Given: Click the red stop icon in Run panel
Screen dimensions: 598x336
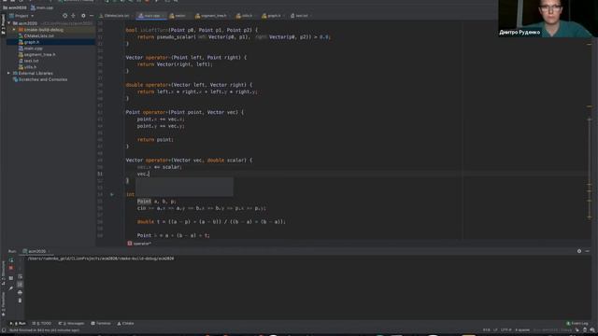Looking at the screenshot, I should 11,268.
